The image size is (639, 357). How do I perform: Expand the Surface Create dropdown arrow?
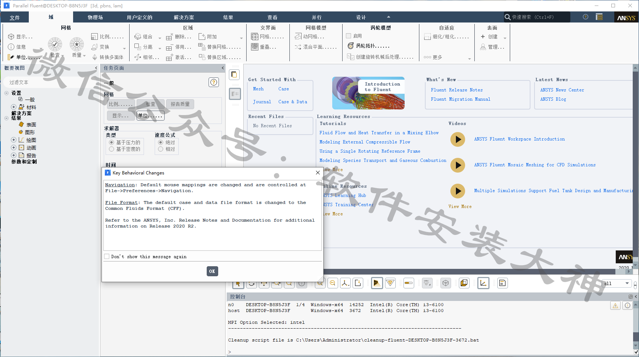[505, 38]
